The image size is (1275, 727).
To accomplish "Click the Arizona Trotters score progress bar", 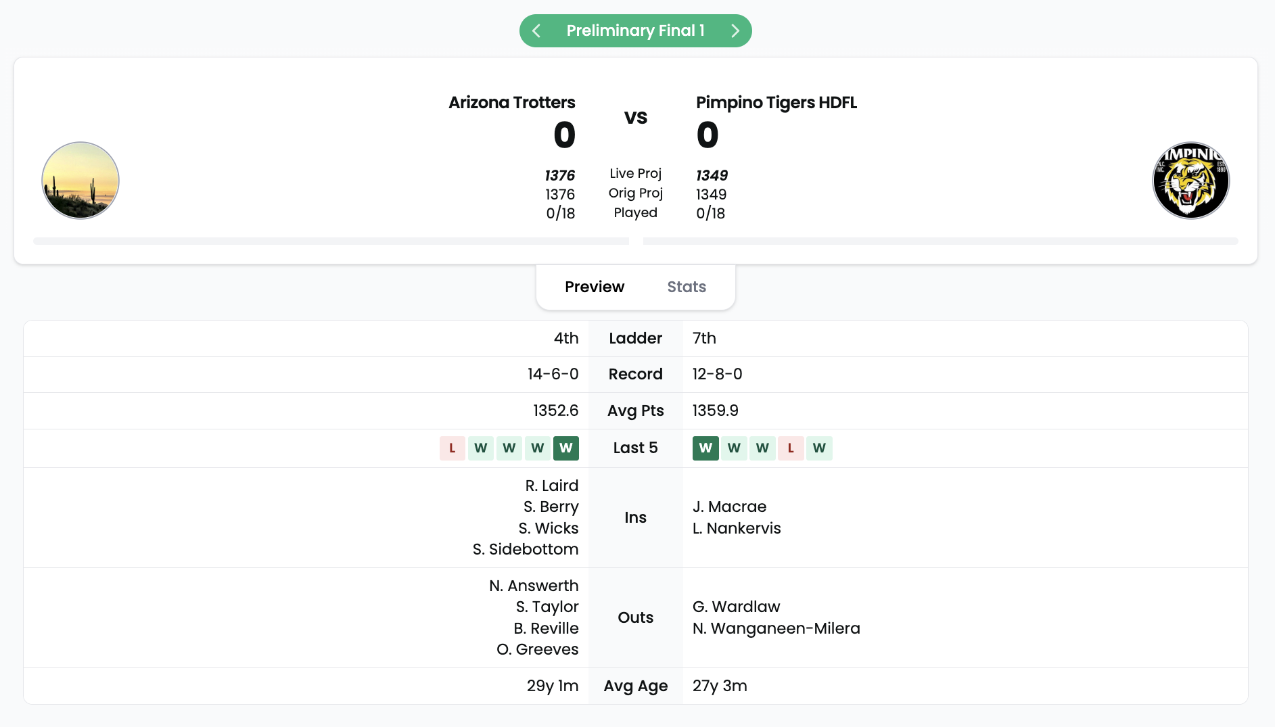I will [331, 241].
